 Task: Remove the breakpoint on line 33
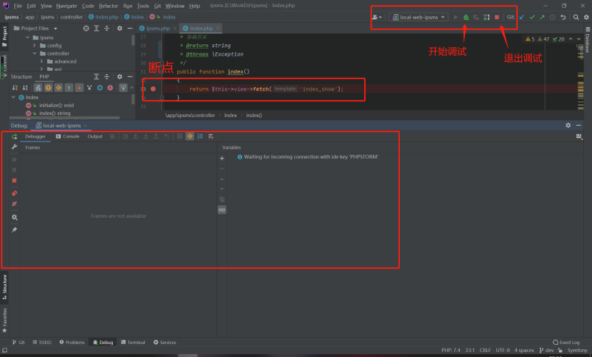(153, 89)
